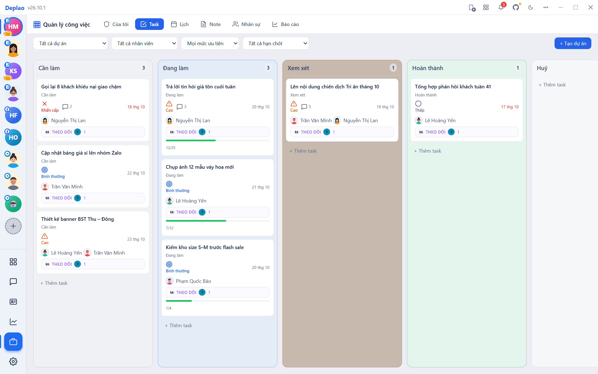
Task: Open the settings gear in sidebar
Action: [x=13, y=362]
